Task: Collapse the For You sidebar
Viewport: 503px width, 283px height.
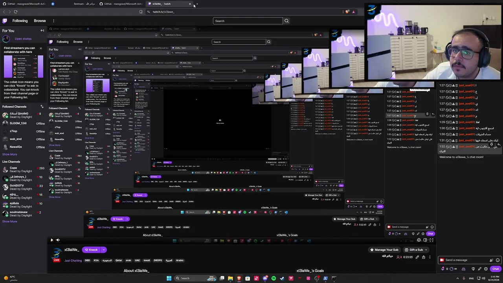Action: (42, 31)
